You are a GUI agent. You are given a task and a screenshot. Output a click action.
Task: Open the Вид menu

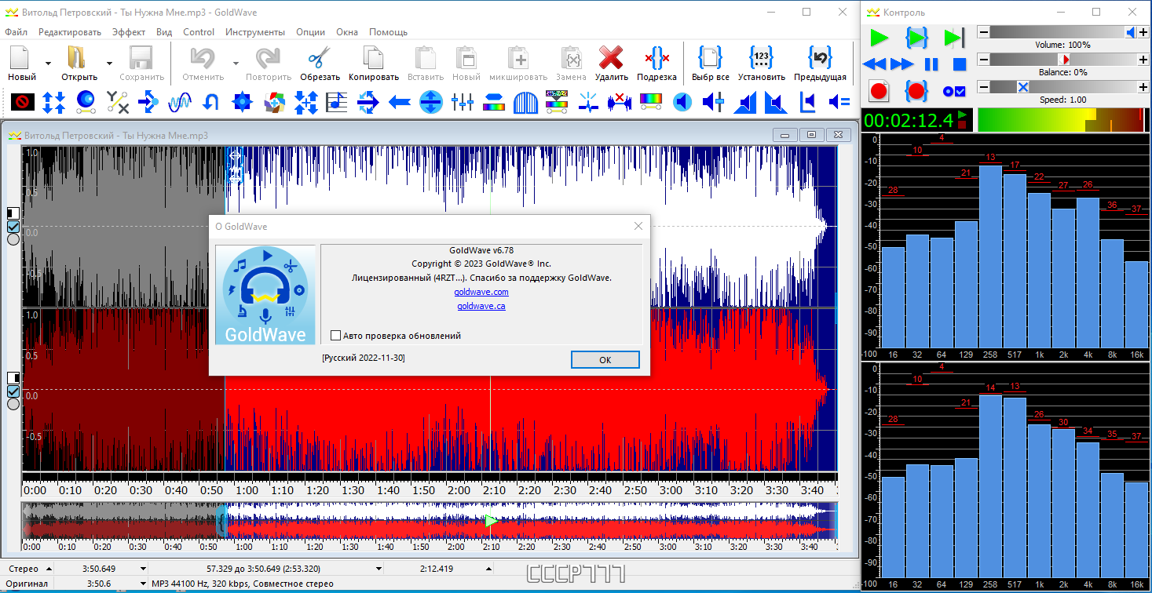pos(164,32)
